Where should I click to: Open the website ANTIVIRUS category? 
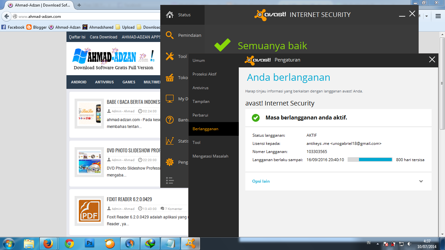[105, 82]
